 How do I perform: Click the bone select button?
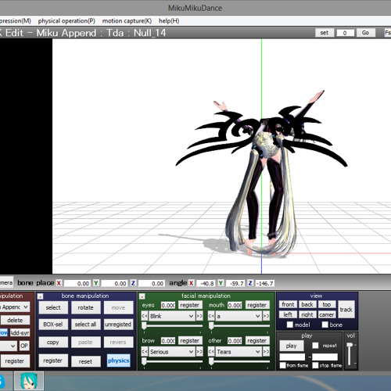53,307
